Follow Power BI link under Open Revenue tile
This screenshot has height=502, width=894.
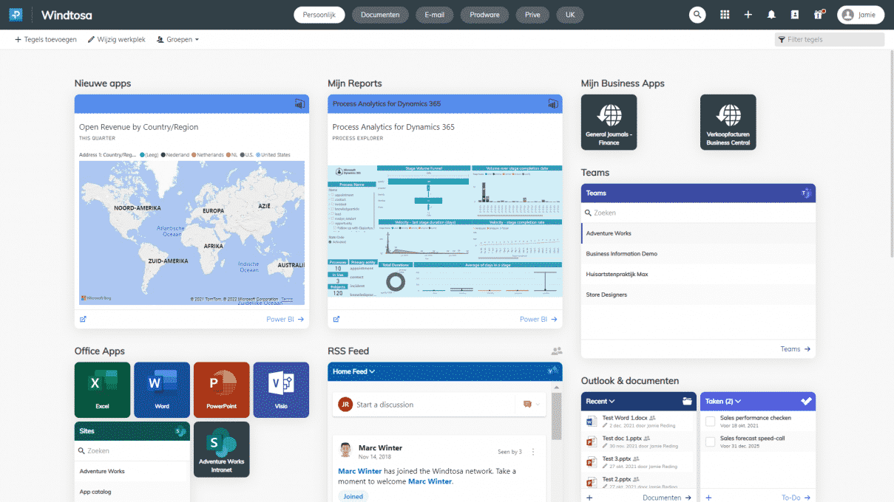click(x=285, y=320)
